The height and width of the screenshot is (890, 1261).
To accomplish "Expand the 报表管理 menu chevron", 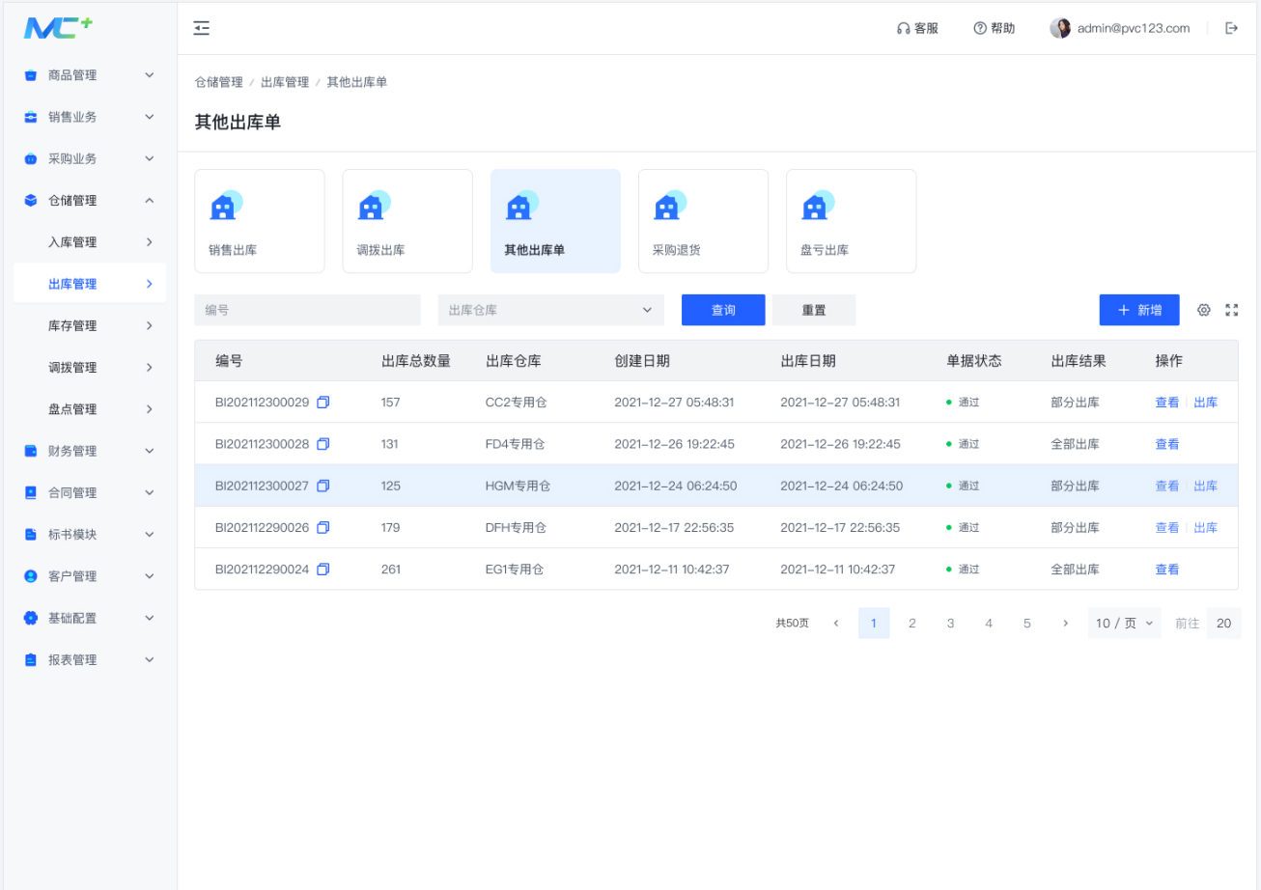I will pyautogui.click(x=150, y=659).
